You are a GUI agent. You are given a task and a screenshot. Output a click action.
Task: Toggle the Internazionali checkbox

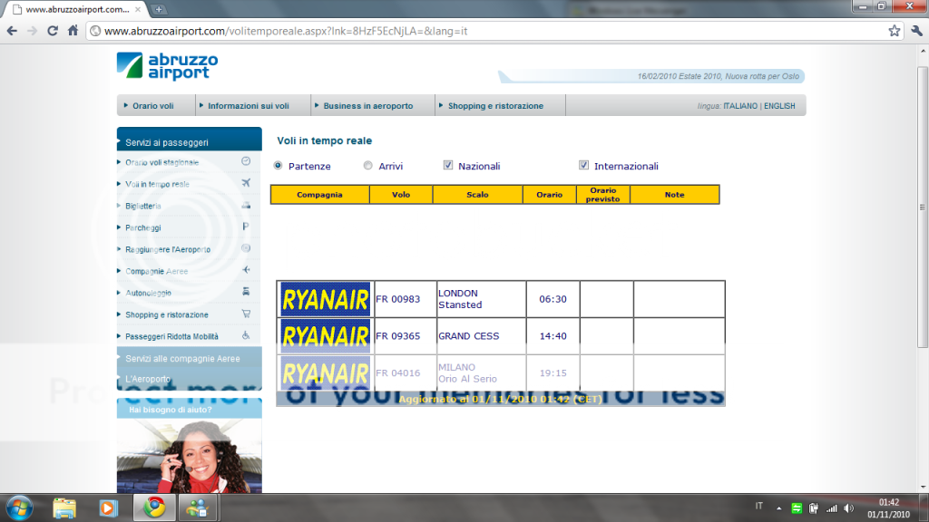coord(584,166)
